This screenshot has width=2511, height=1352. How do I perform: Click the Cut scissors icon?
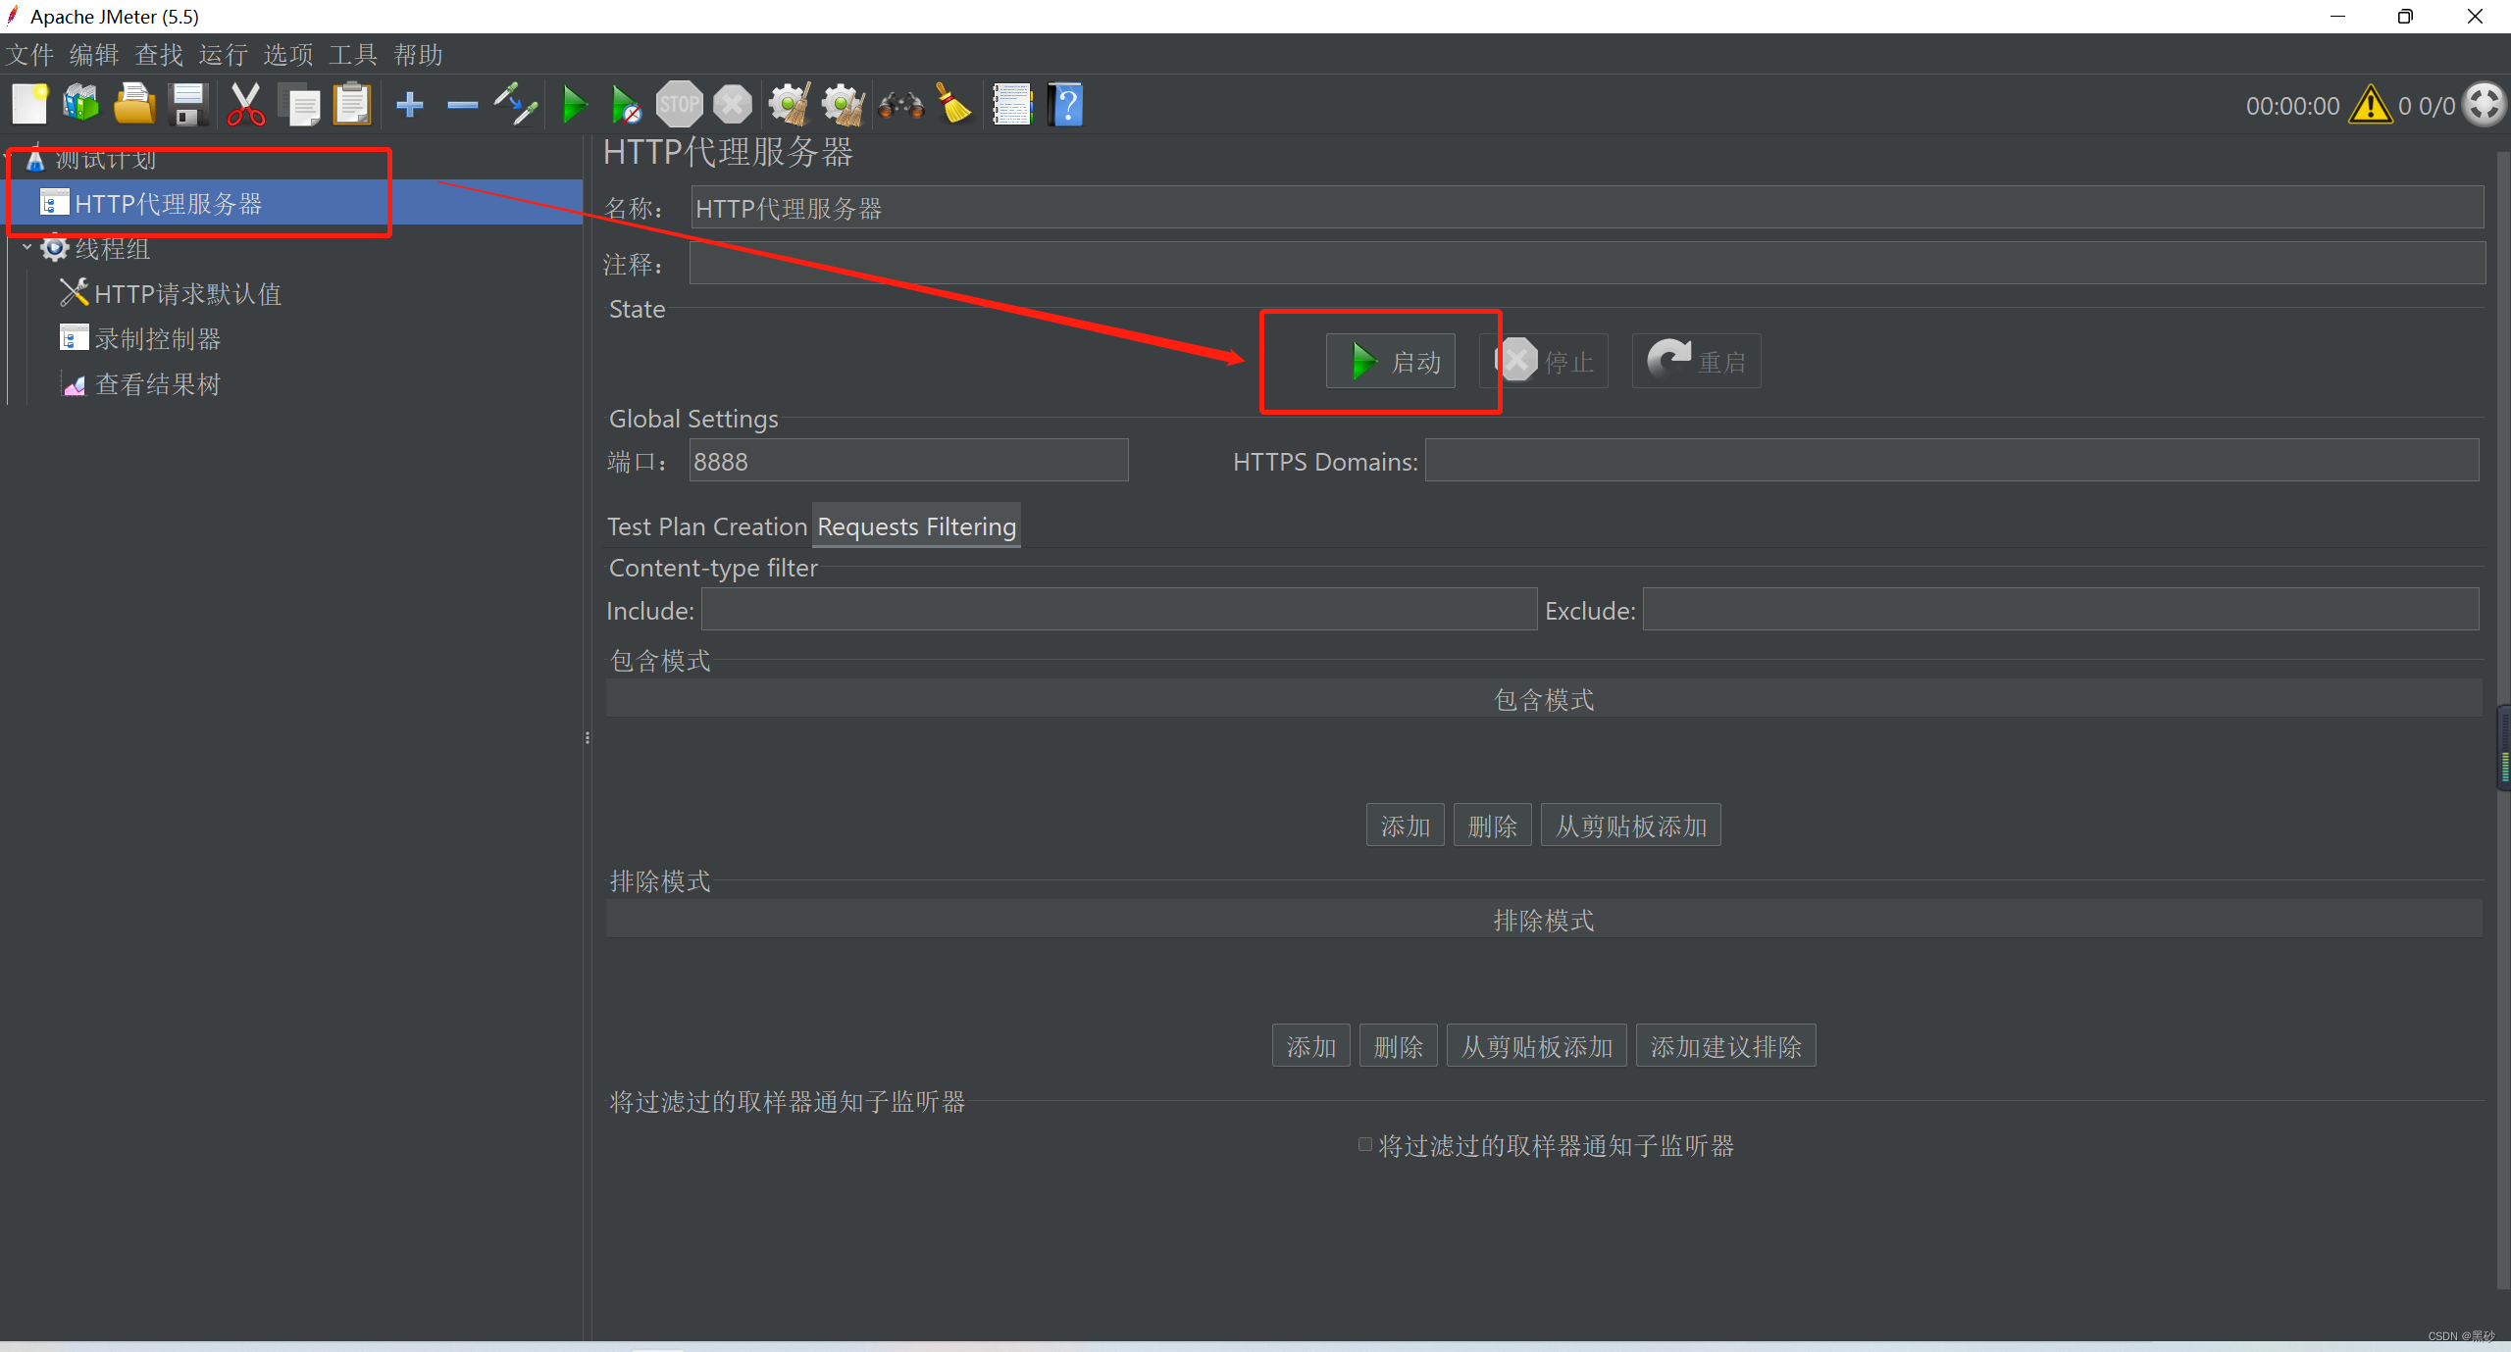tap(245, 104)
